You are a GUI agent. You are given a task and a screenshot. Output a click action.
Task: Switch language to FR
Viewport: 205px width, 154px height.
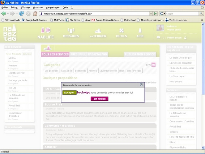click(153, 64)
